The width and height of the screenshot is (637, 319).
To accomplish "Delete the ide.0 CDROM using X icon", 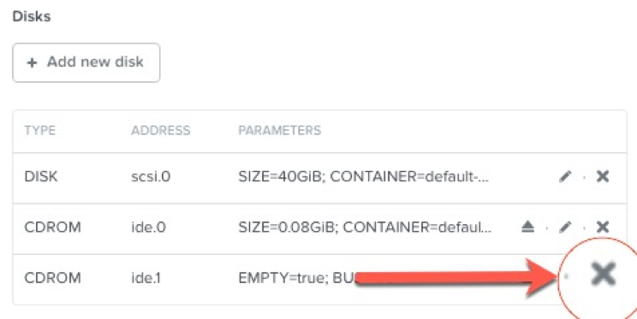I will click(603, 227).
